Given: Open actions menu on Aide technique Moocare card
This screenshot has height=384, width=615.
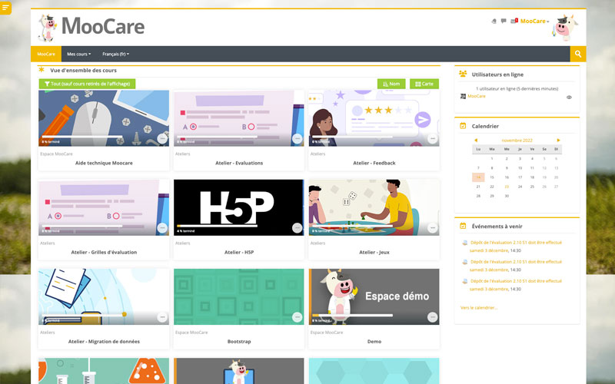Looking at the screenshot, I should pyautogui.click(x=162, y=138).
